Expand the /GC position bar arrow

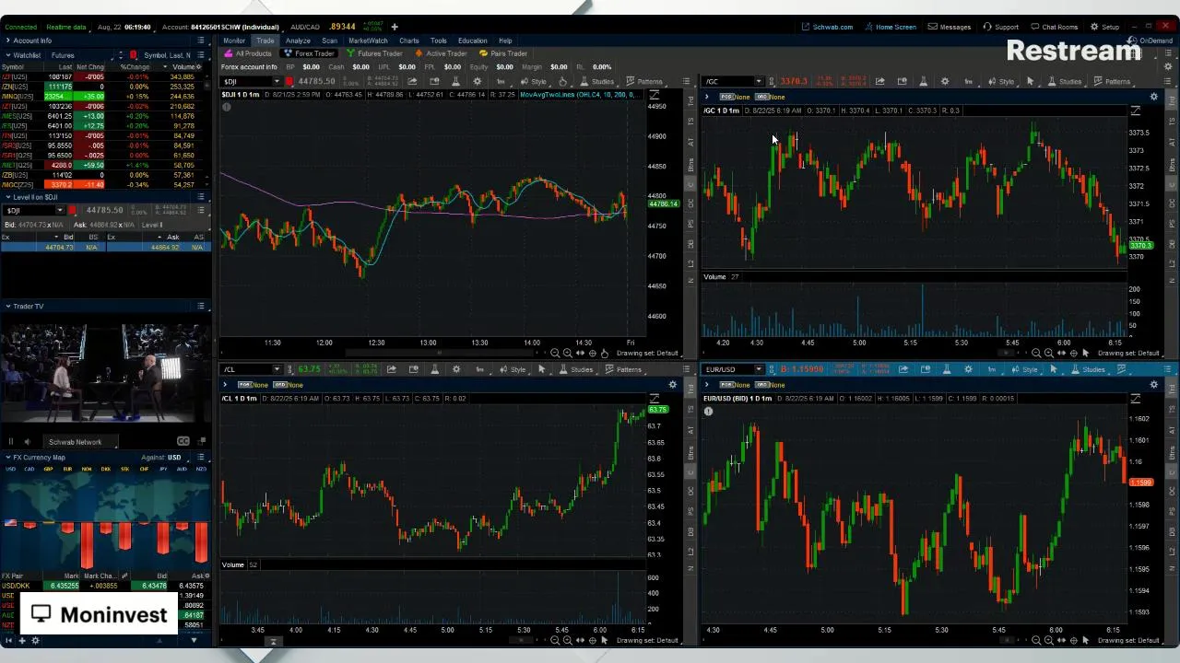707,97
